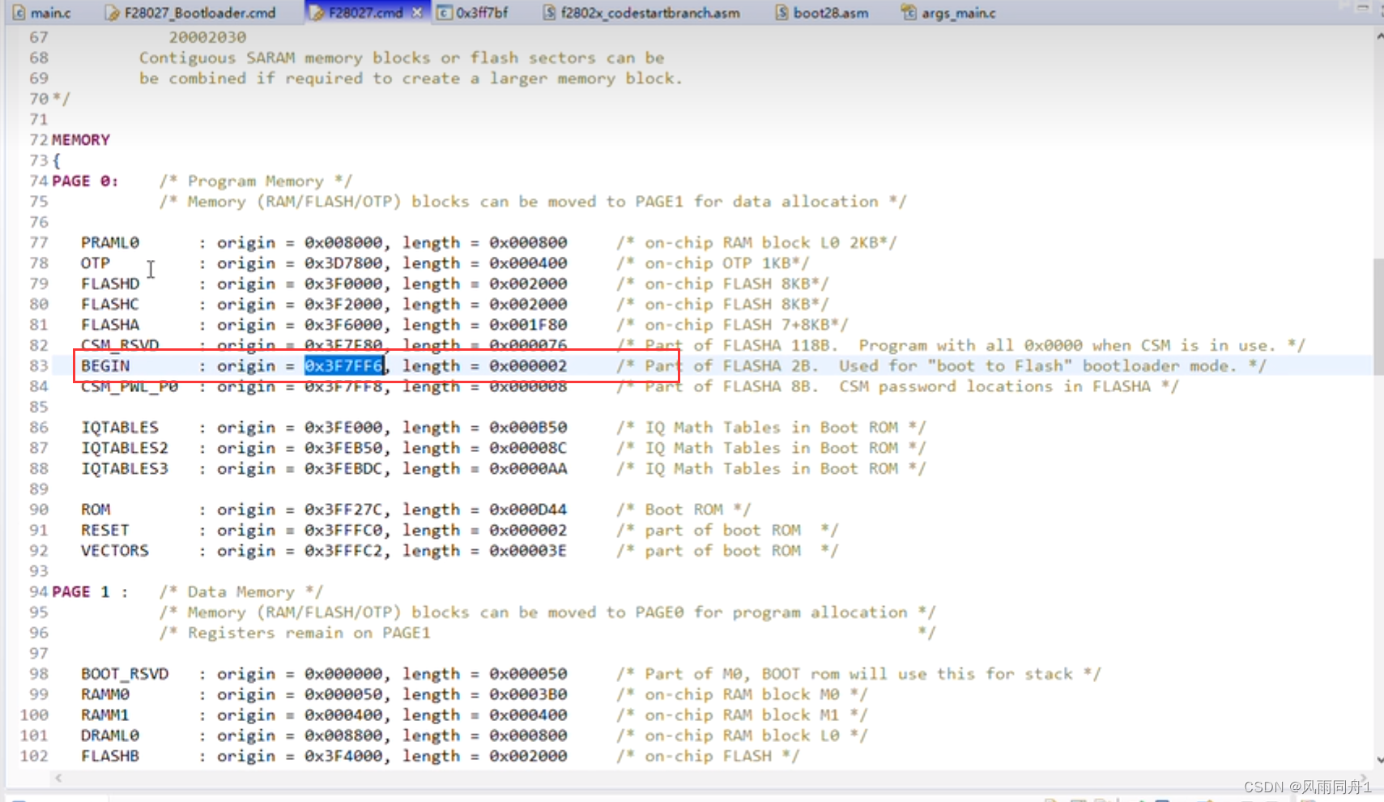The width and height of the screenshot is (1384, 802).
Task: Click the DRAML0 origin value 0x008800
Action: [343, 735]
